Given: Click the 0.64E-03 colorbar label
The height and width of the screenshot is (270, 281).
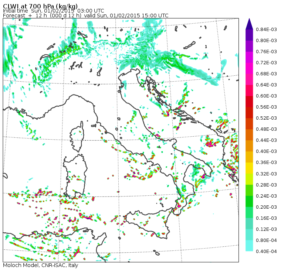Looking at the screenshot, I should click(266, 85).
